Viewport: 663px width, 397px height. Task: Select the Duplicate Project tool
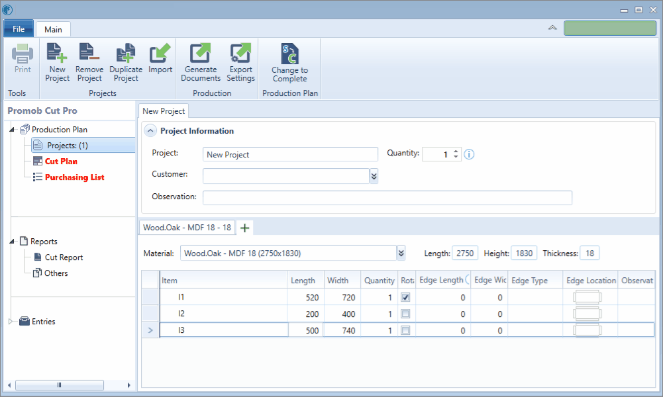[x=126, y=62]
